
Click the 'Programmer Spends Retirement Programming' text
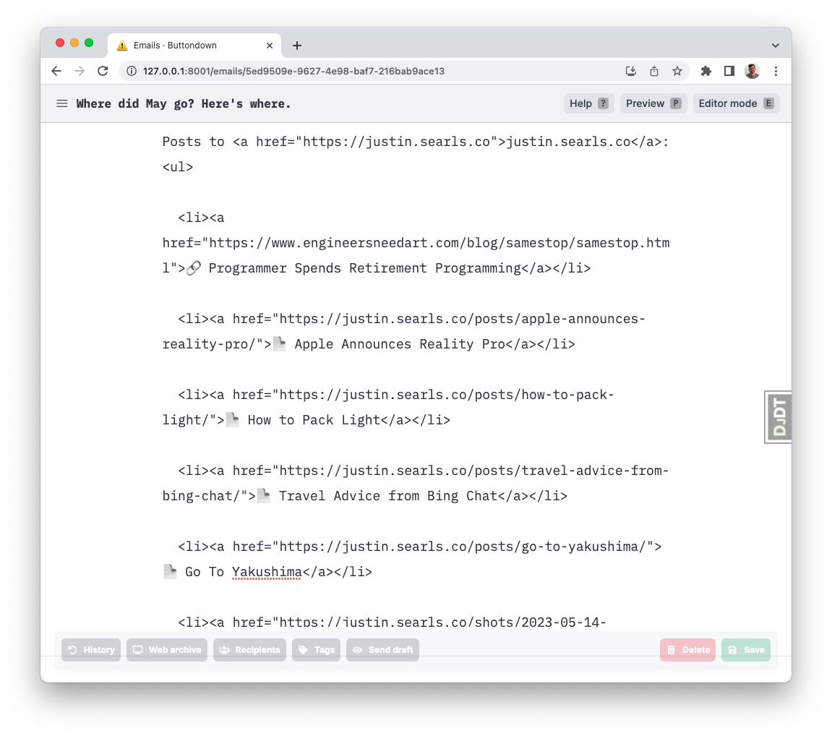(x=365, y=268)
